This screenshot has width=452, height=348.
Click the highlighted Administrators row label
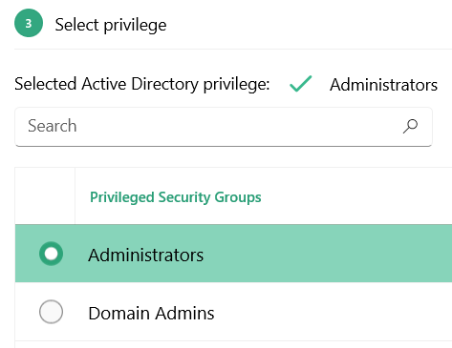[x=146, y=255]
